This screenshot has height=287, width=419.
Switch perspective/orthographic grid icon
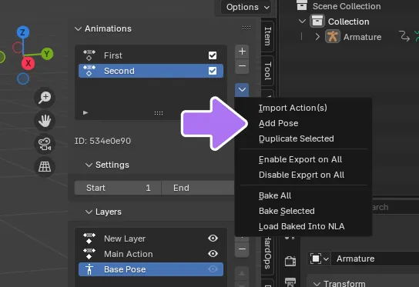(45, 167)
